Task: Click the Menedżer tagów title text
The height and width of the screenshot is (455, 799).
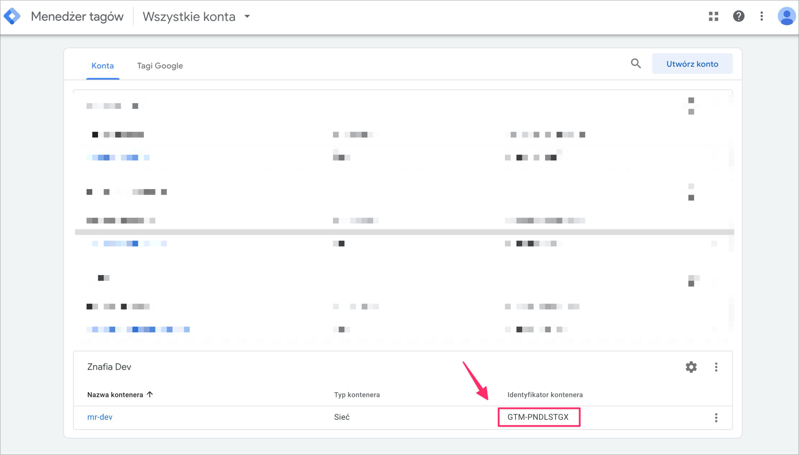Action: 77,17
